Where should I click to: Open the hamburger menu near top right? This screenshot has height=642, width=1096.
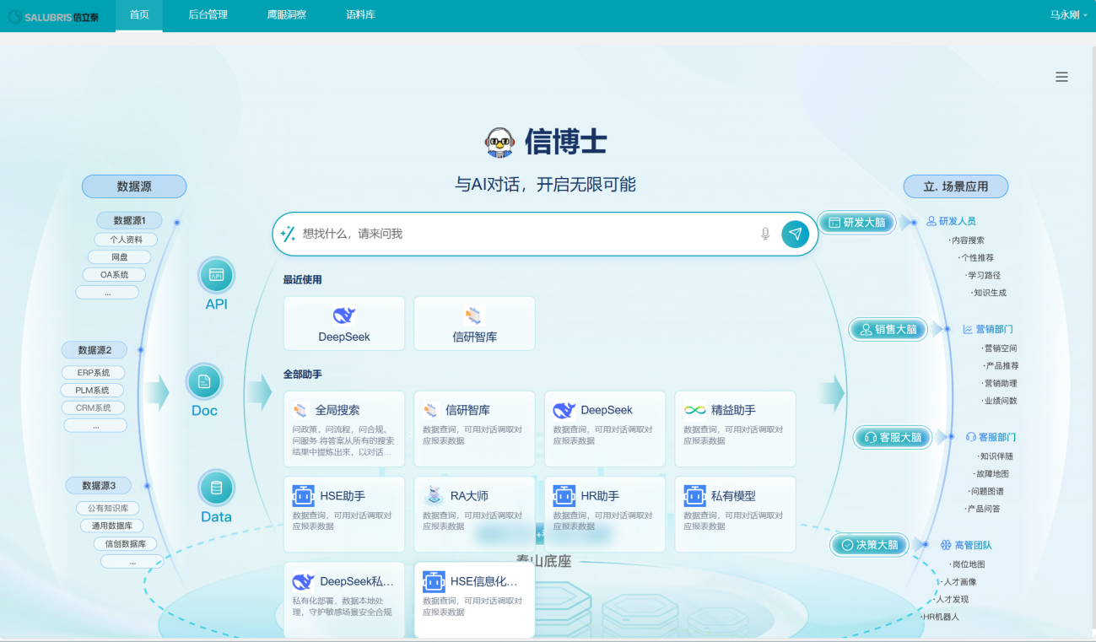pyautogui.click(x=1061, y=76)
